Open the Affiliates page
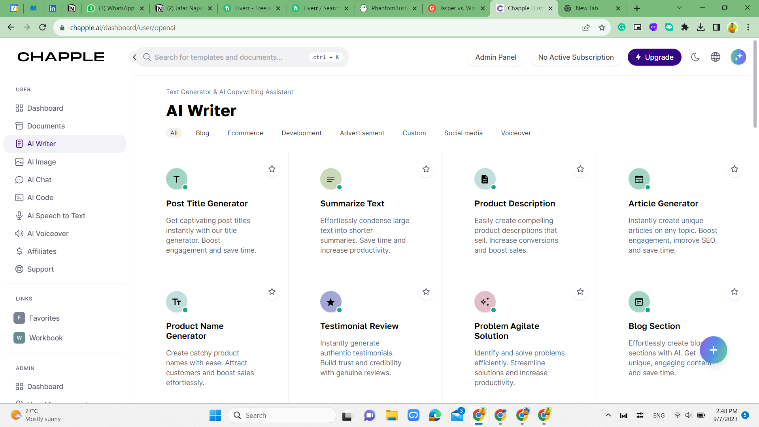 [x=41, y=251]
